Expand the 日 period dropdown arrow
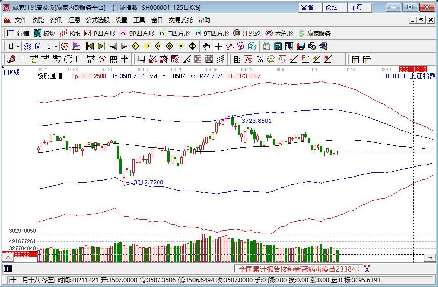The image size is (438, 287). coord(18,46)
